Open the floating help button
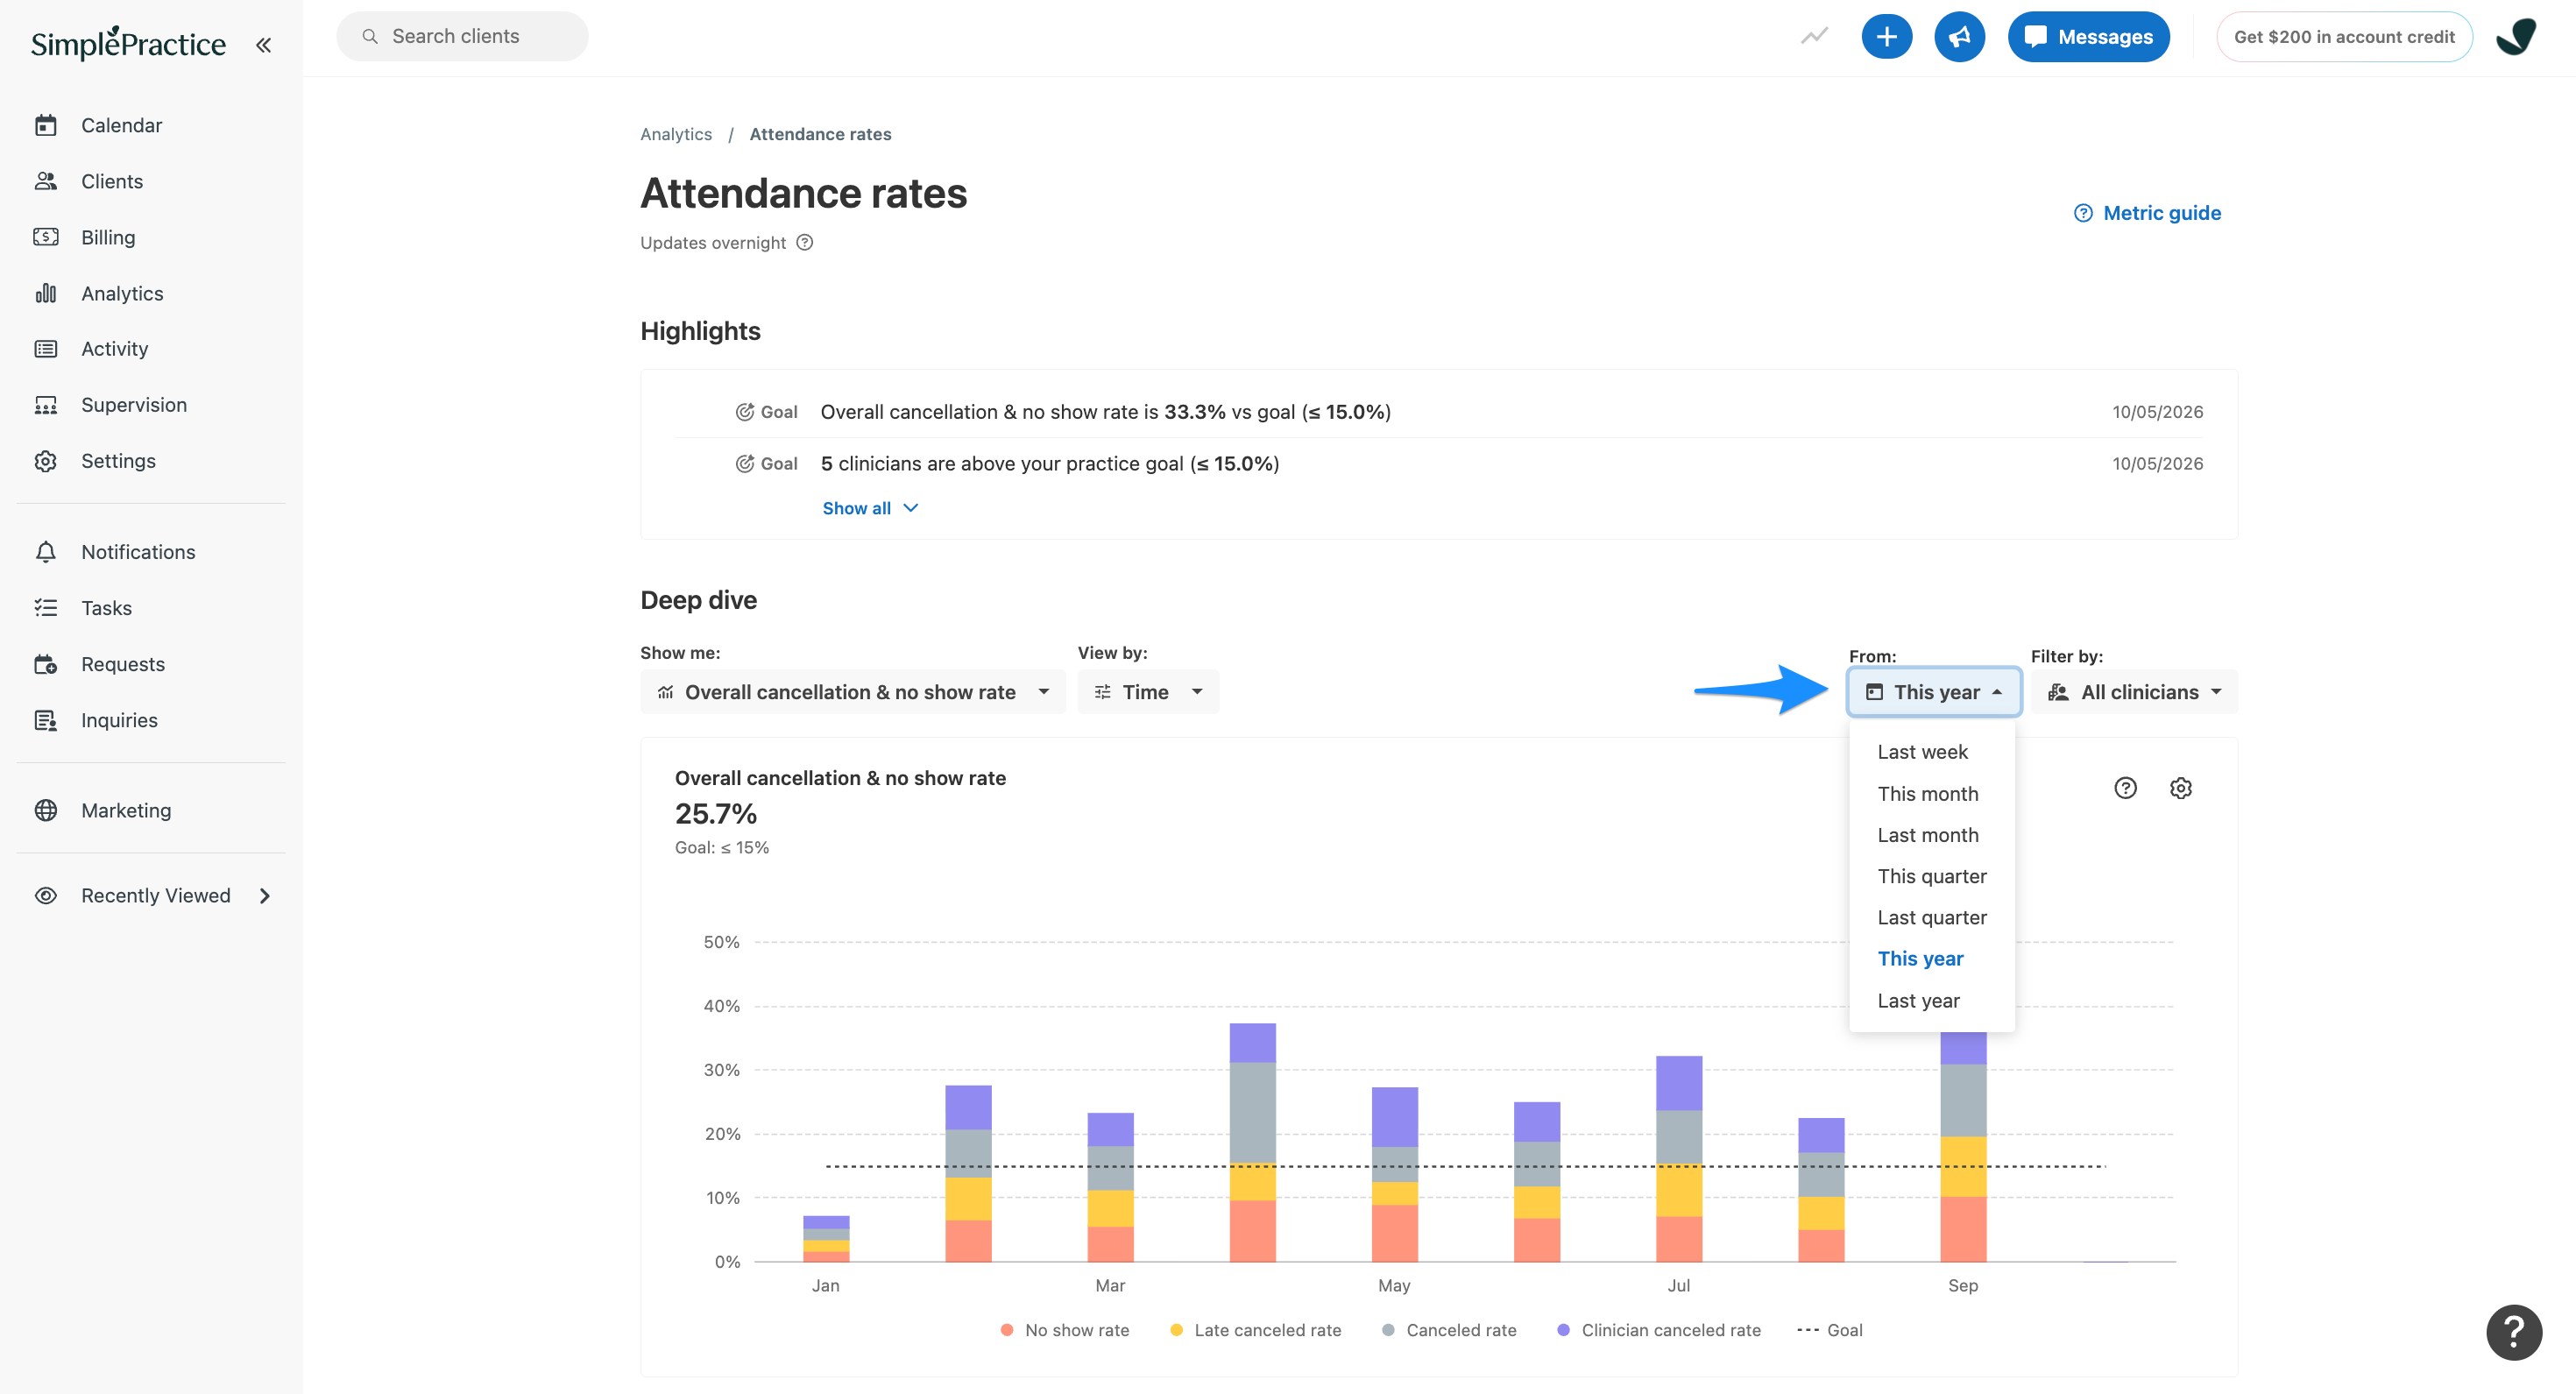The height and width of the screenshot is (1394, 2576). tap(2513, 1332)
